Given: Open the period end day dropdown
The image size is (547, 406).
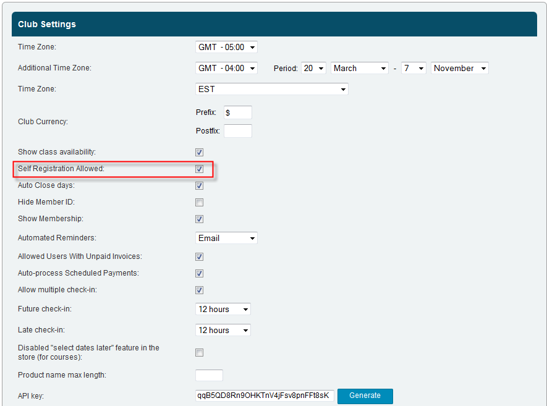Looking at the screenshot, I should coord(413,68).
